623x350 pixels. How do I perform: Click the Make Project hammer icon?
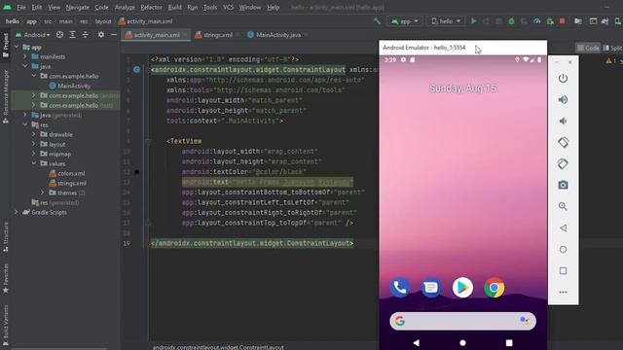377,21
